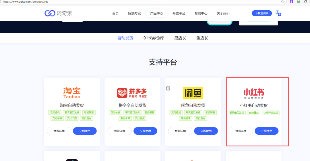
Task: Open the purple S browser extension
Action: pyautogui.click(x=291, y=2)
